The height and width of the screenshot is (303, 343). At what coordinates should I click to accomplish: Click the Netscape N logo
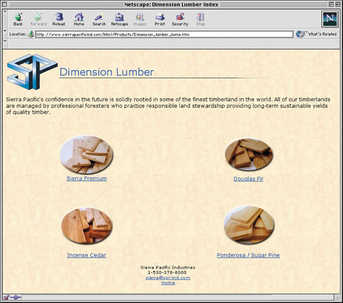pyautogui.click(x=330, y=19)
